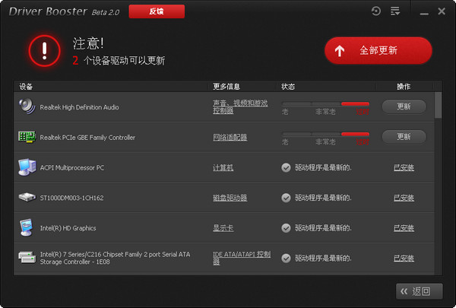Click the 全部更新 update all button

tap(378, 50)
